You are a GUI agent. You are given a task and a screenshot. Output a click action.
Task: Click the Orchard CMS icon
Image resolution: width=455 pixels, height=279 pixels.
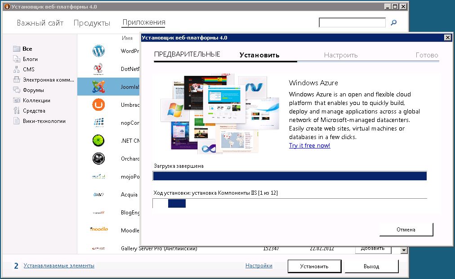[x=98, y=158]
